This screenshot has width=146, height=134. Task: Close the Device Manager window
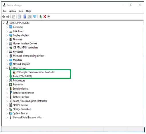tap(140, 5)
